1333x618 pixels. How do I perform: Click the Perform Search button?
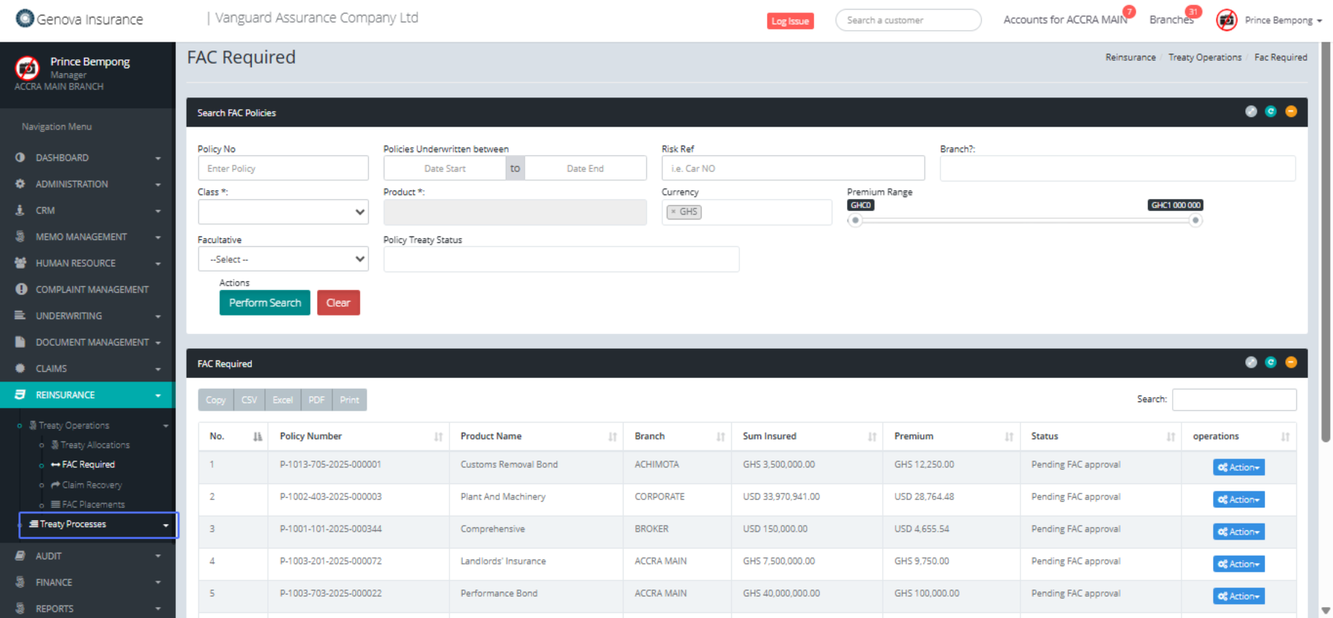click(x=264, y=302)
